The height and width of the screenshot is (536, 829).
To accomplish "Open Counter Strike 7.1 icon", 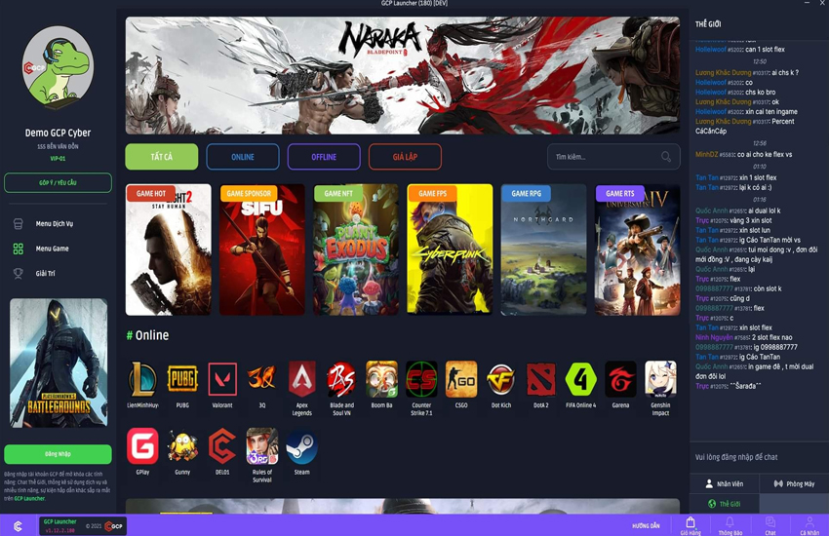I will tap(421, 379).
